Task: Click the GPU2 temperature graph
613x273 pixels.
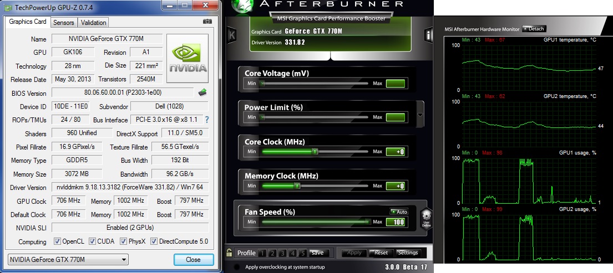Action: point(528,124)
